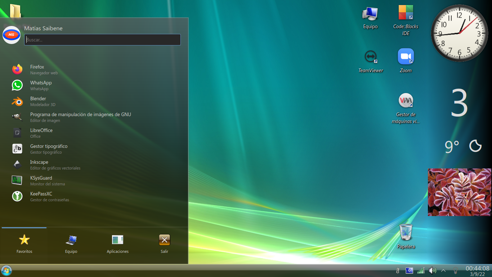Open KSysGuard system monitor
Screen dimensions: 492x277
pyautogui.click(x=94, y=180)
